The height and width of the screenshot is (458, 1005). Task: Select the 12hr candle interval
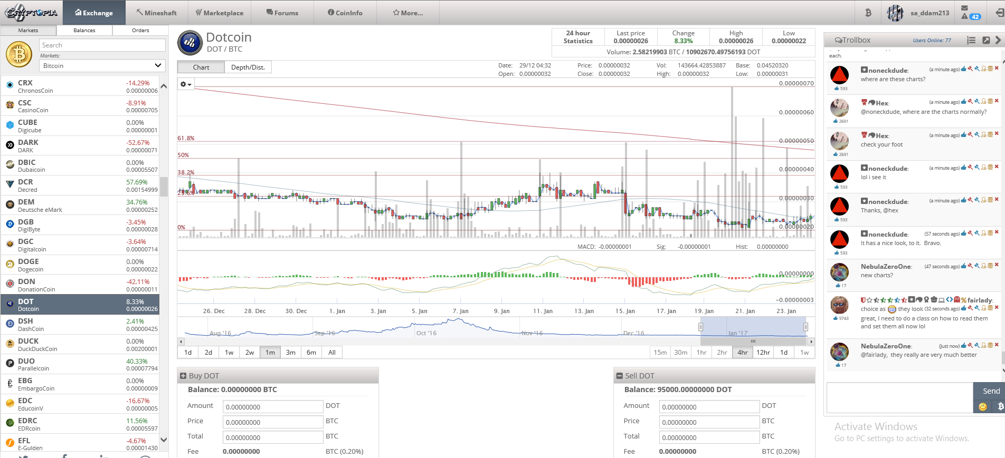click(x=763, y=353)
